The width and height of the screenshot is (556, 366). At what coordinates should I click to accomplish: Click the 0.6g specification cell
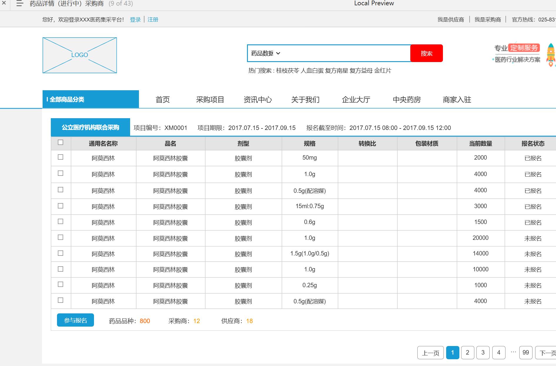click(x=310, y=222)
